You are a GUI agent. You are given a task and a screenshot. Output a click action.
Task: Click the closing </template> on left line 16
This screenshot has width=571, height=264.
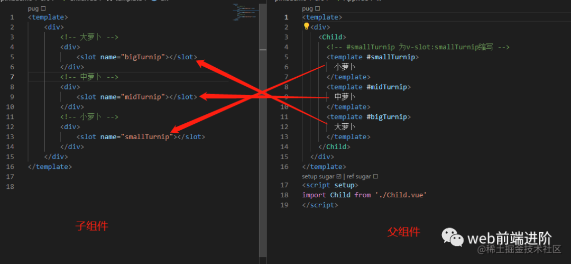point(50,167)
